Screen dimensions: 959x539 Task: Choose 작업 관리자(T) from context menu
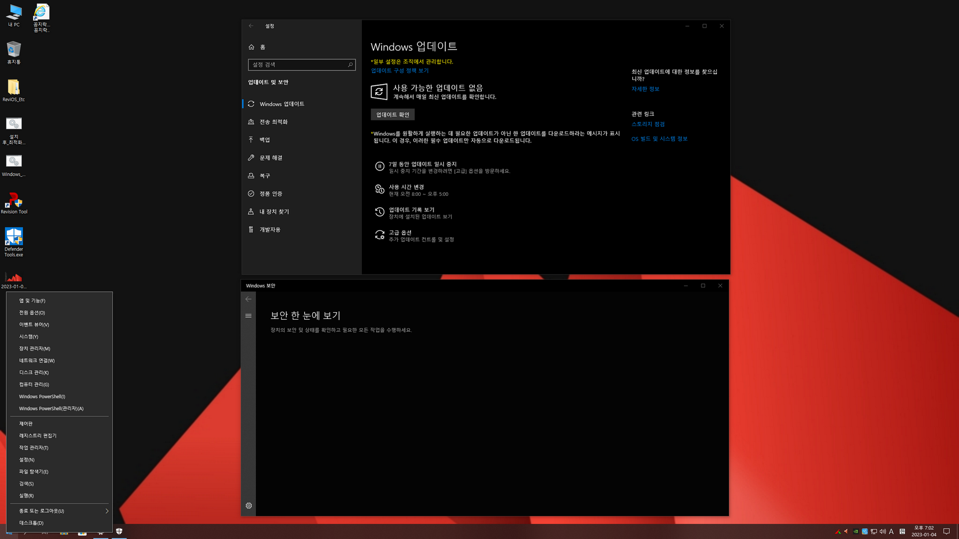[59, 447]
